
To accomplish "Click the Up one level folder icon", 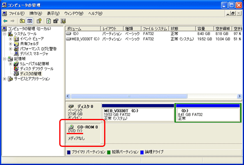I will point(22,21).
